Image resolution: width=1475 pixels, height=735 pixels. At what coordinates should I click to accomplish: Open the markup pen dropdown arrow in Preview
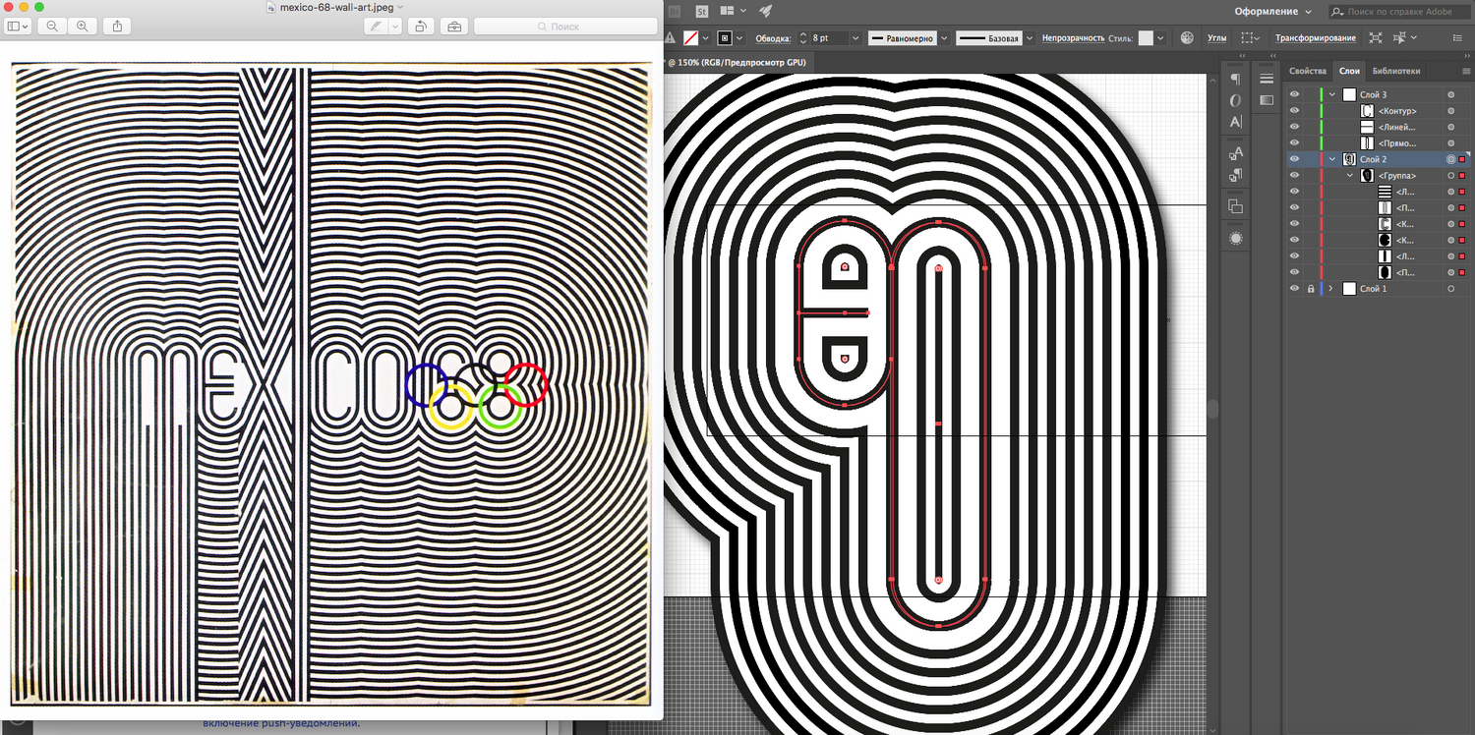[x=394, y=27]
